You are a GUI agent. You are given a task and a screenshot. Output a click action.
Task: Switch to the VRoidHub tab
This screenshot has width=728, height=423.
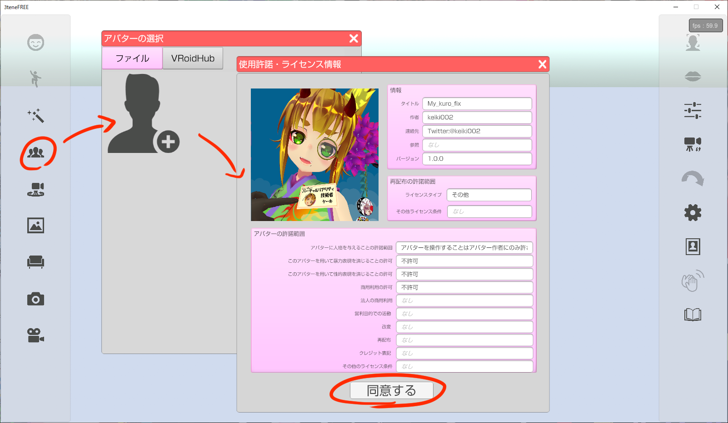(x=193, y=59)
